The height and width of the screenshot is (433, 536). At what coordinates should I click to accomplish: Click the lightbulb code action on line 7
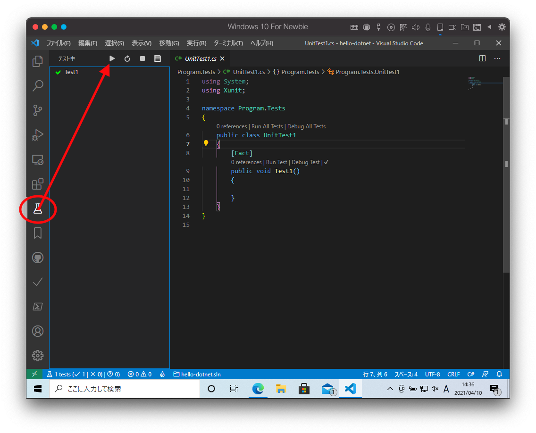click(206, 143)
